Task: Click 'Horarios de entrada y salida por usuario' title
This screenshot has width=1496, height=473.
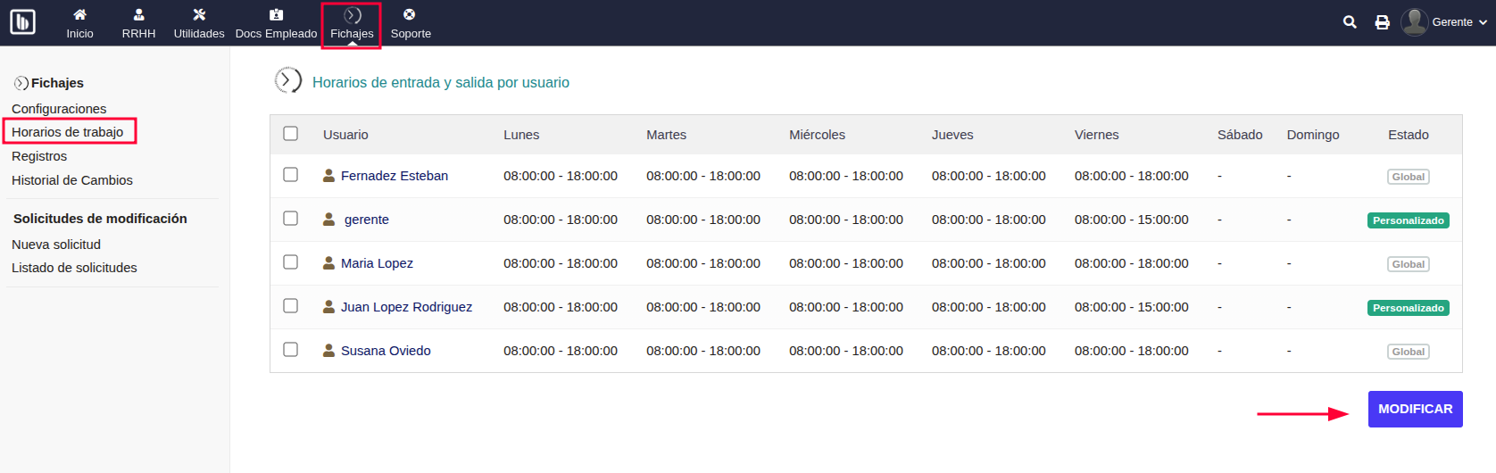Action: (x=441, y=82)
